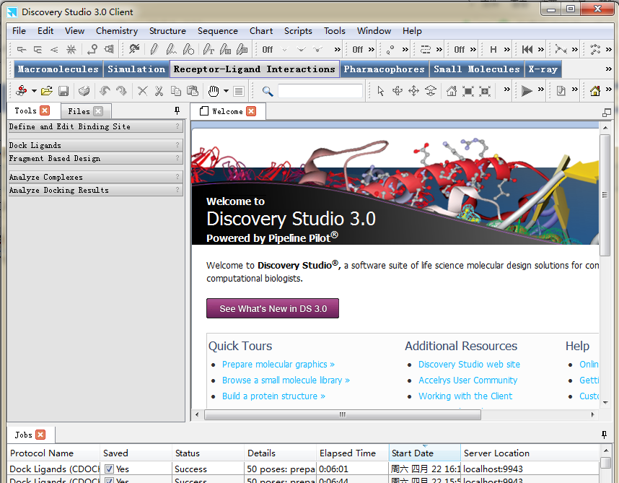Viewport: 619px width, 483px height.
Task: Pin the Jobs panel with pushpin
Action: click(x=604, y=435)
